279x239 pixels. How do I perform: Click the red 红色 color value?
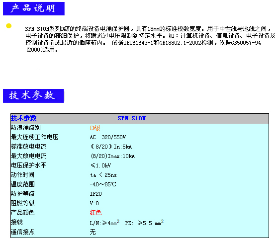coord(95,213)
